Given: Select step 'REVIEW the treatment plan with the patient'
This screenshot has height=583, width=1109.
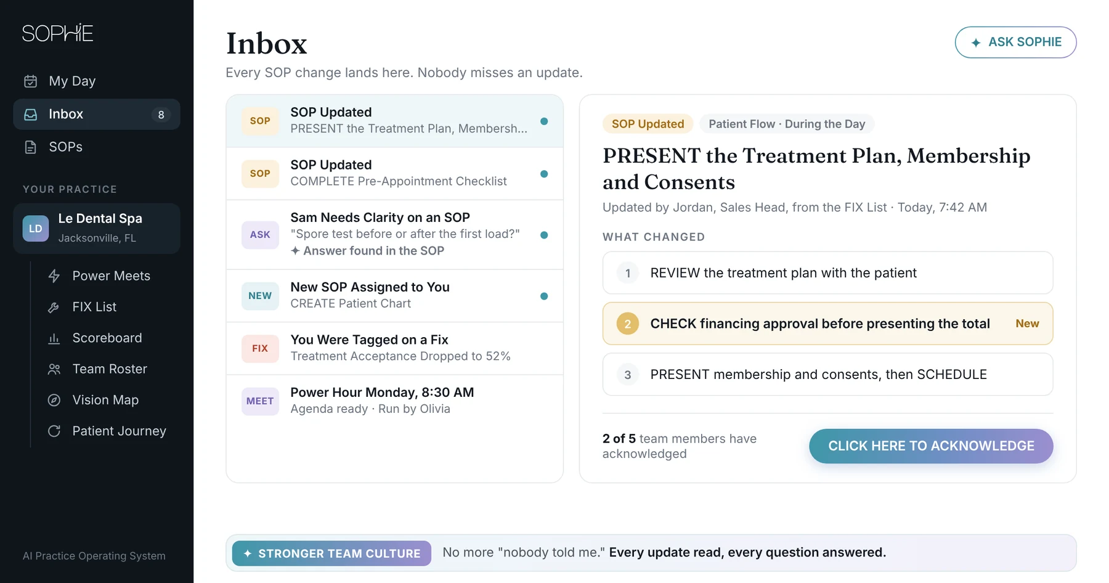Looking at the screenshot, I should pyautogui.click(x=827, y=273).
